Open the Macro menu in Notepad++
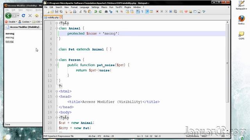The image size is (250, 140). pyautogui.click(x=104, y=7)
